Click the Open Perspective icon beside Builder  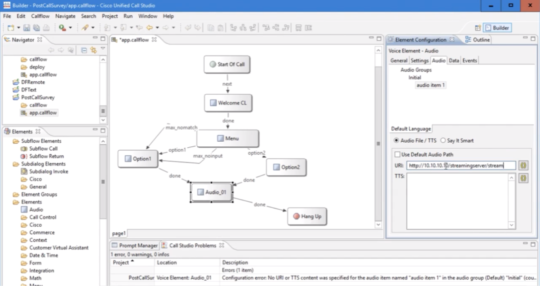point(478,28)
